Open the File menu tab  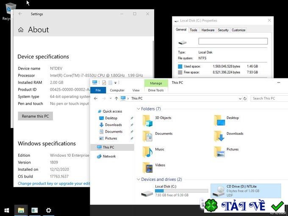pyautogui.click(x=98, y=90)
